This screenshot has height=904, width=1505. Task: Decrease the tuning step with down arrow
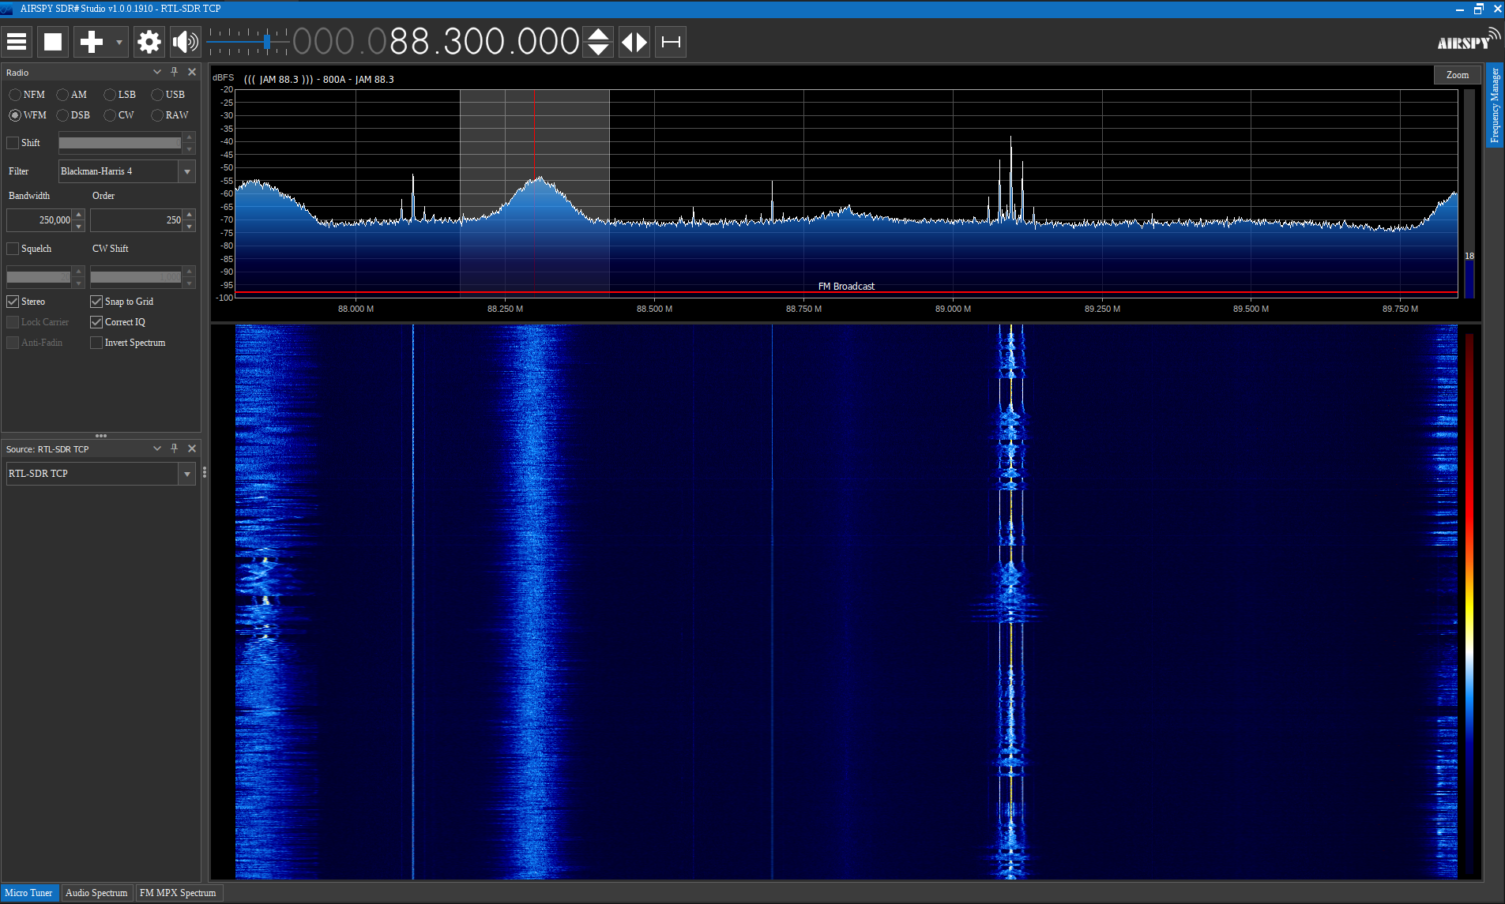(x=598, y=49)
